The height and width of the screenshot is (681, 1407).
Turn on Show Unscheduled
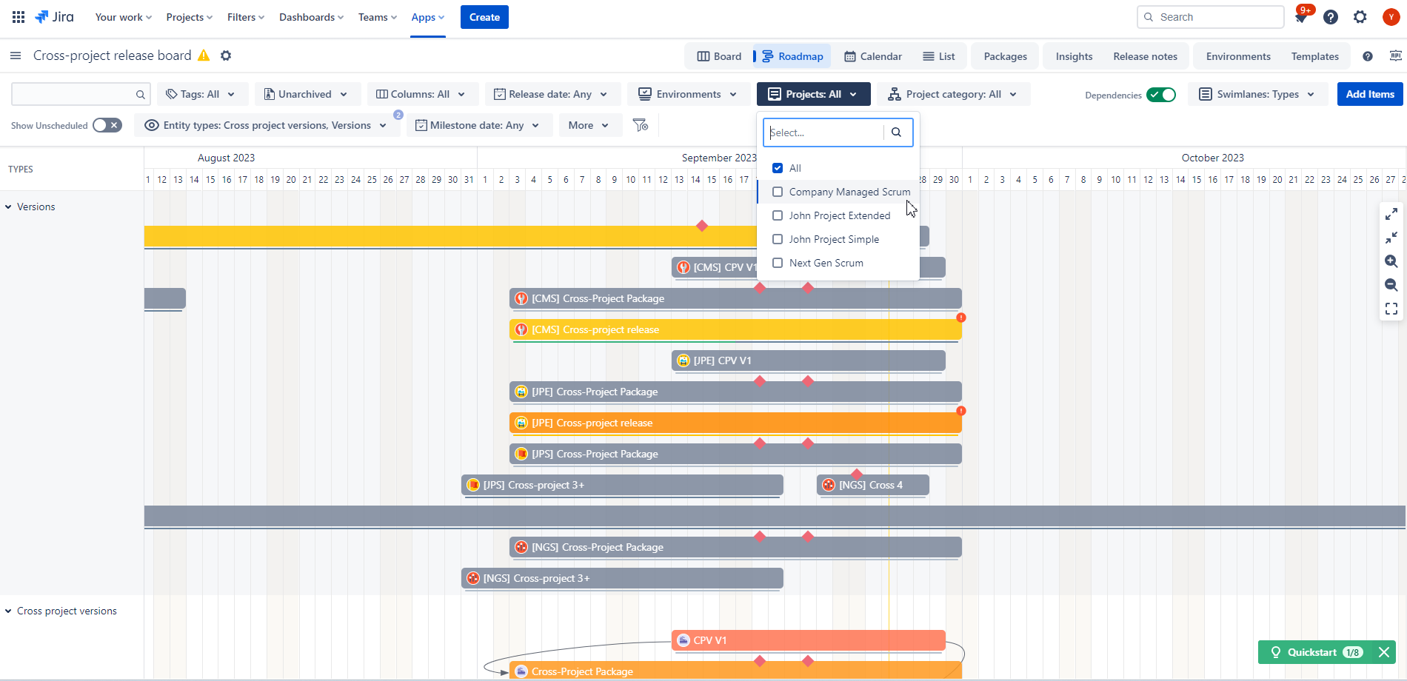pyautogui.click(x=107, y=125)
